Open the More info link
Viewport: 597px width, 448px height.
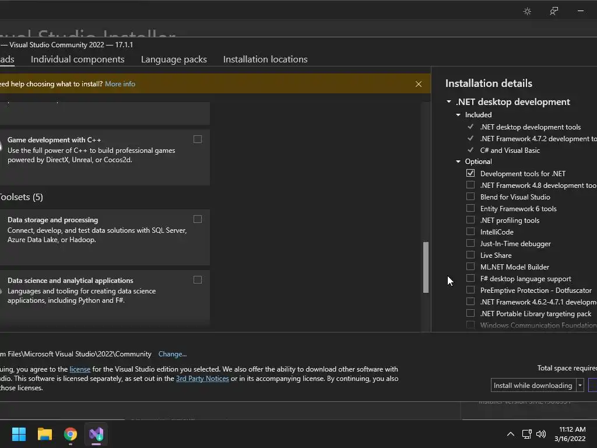coord(120,84)
